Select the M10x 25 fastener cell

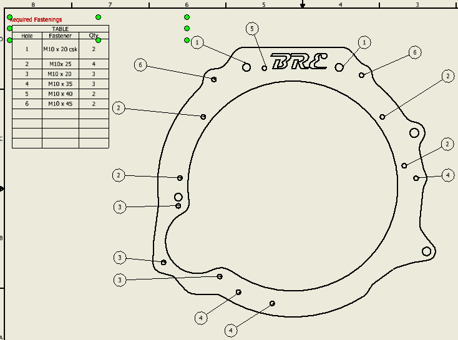tap(61, 64)
